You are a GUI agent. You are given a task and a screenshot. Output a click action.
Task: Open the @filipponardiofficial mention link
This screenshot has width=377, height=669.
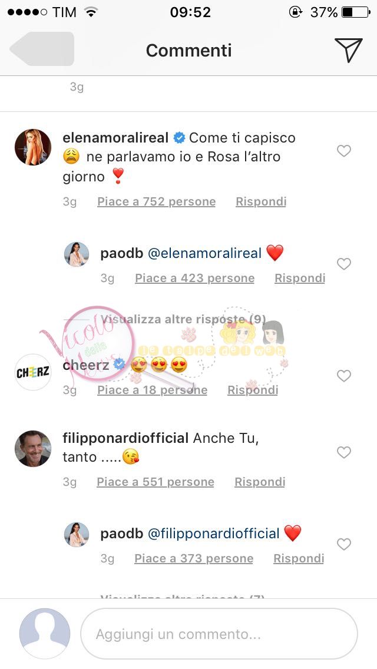point(213,534)
